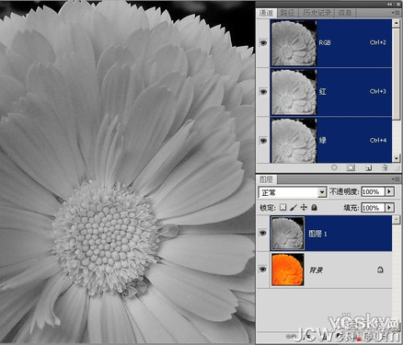Screen dimensions: 403x345
Task: Enable lock transparent pixels icon
Action: pos(282,207)
